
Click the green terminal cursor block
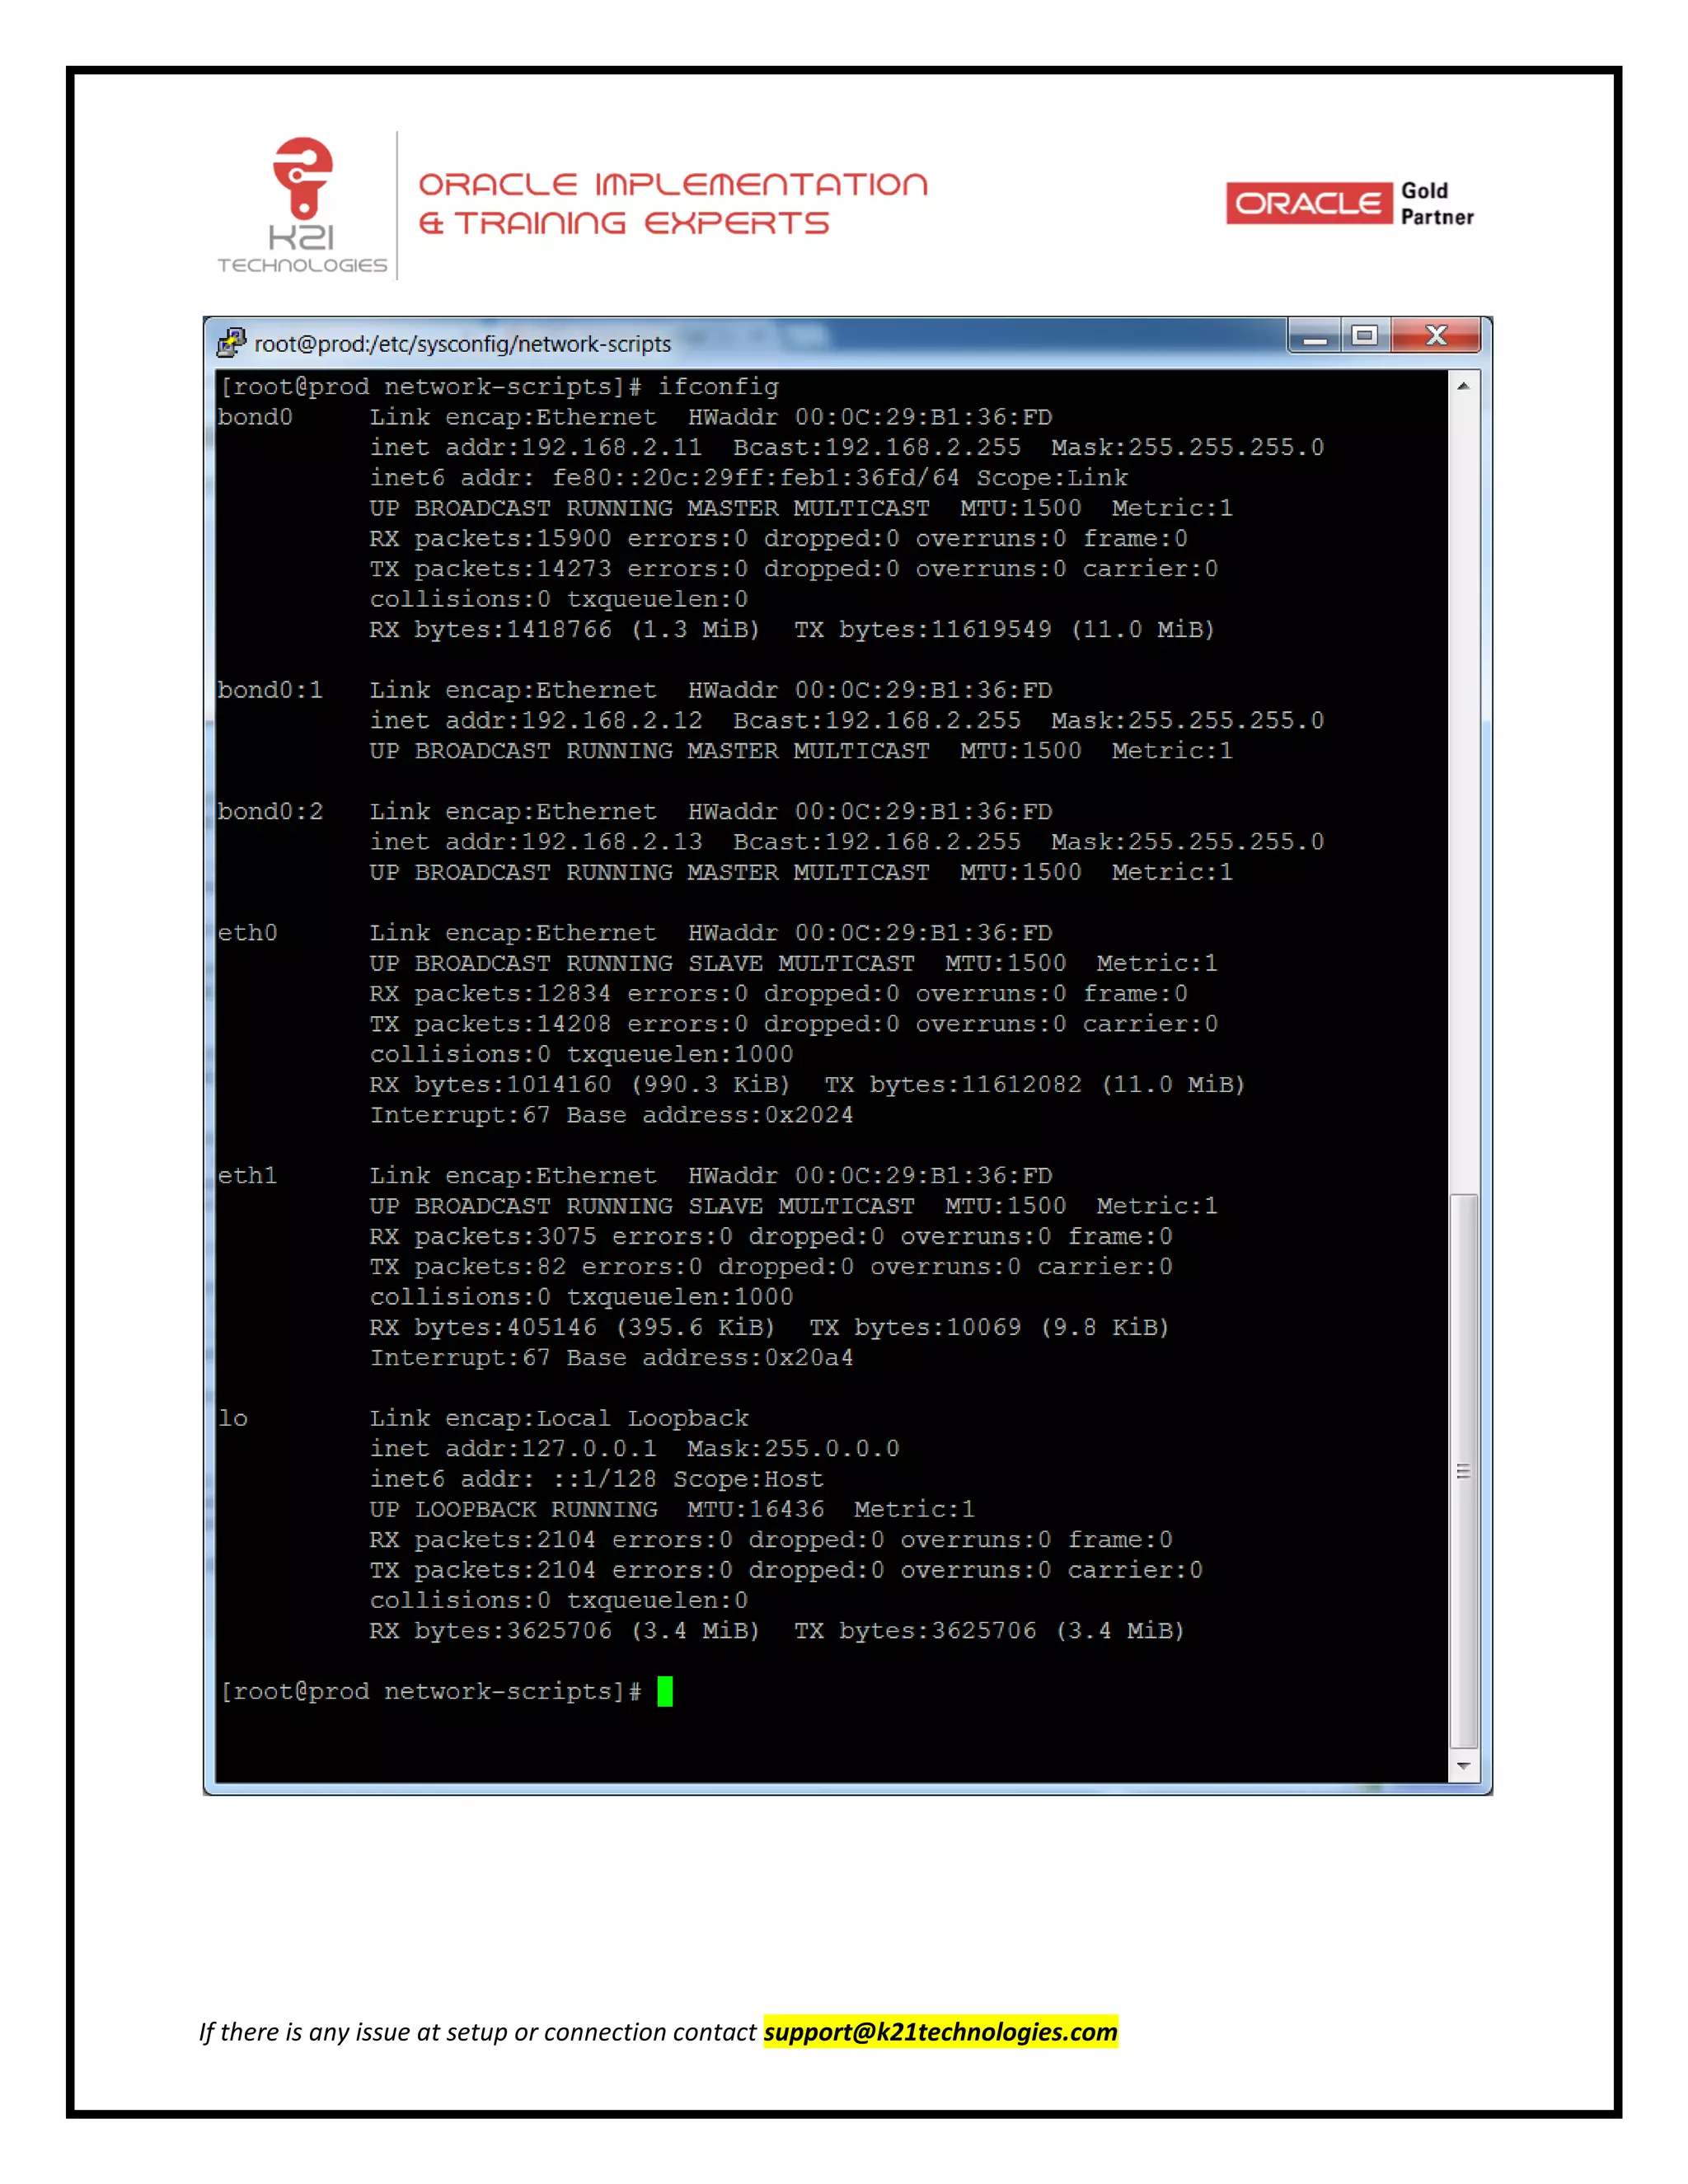click(665, 1691)
